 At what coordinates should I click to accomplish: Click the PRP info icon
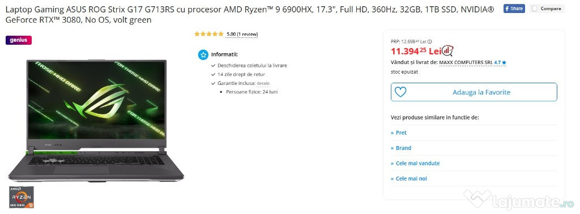pyautogui.click(x=429, y=42)
